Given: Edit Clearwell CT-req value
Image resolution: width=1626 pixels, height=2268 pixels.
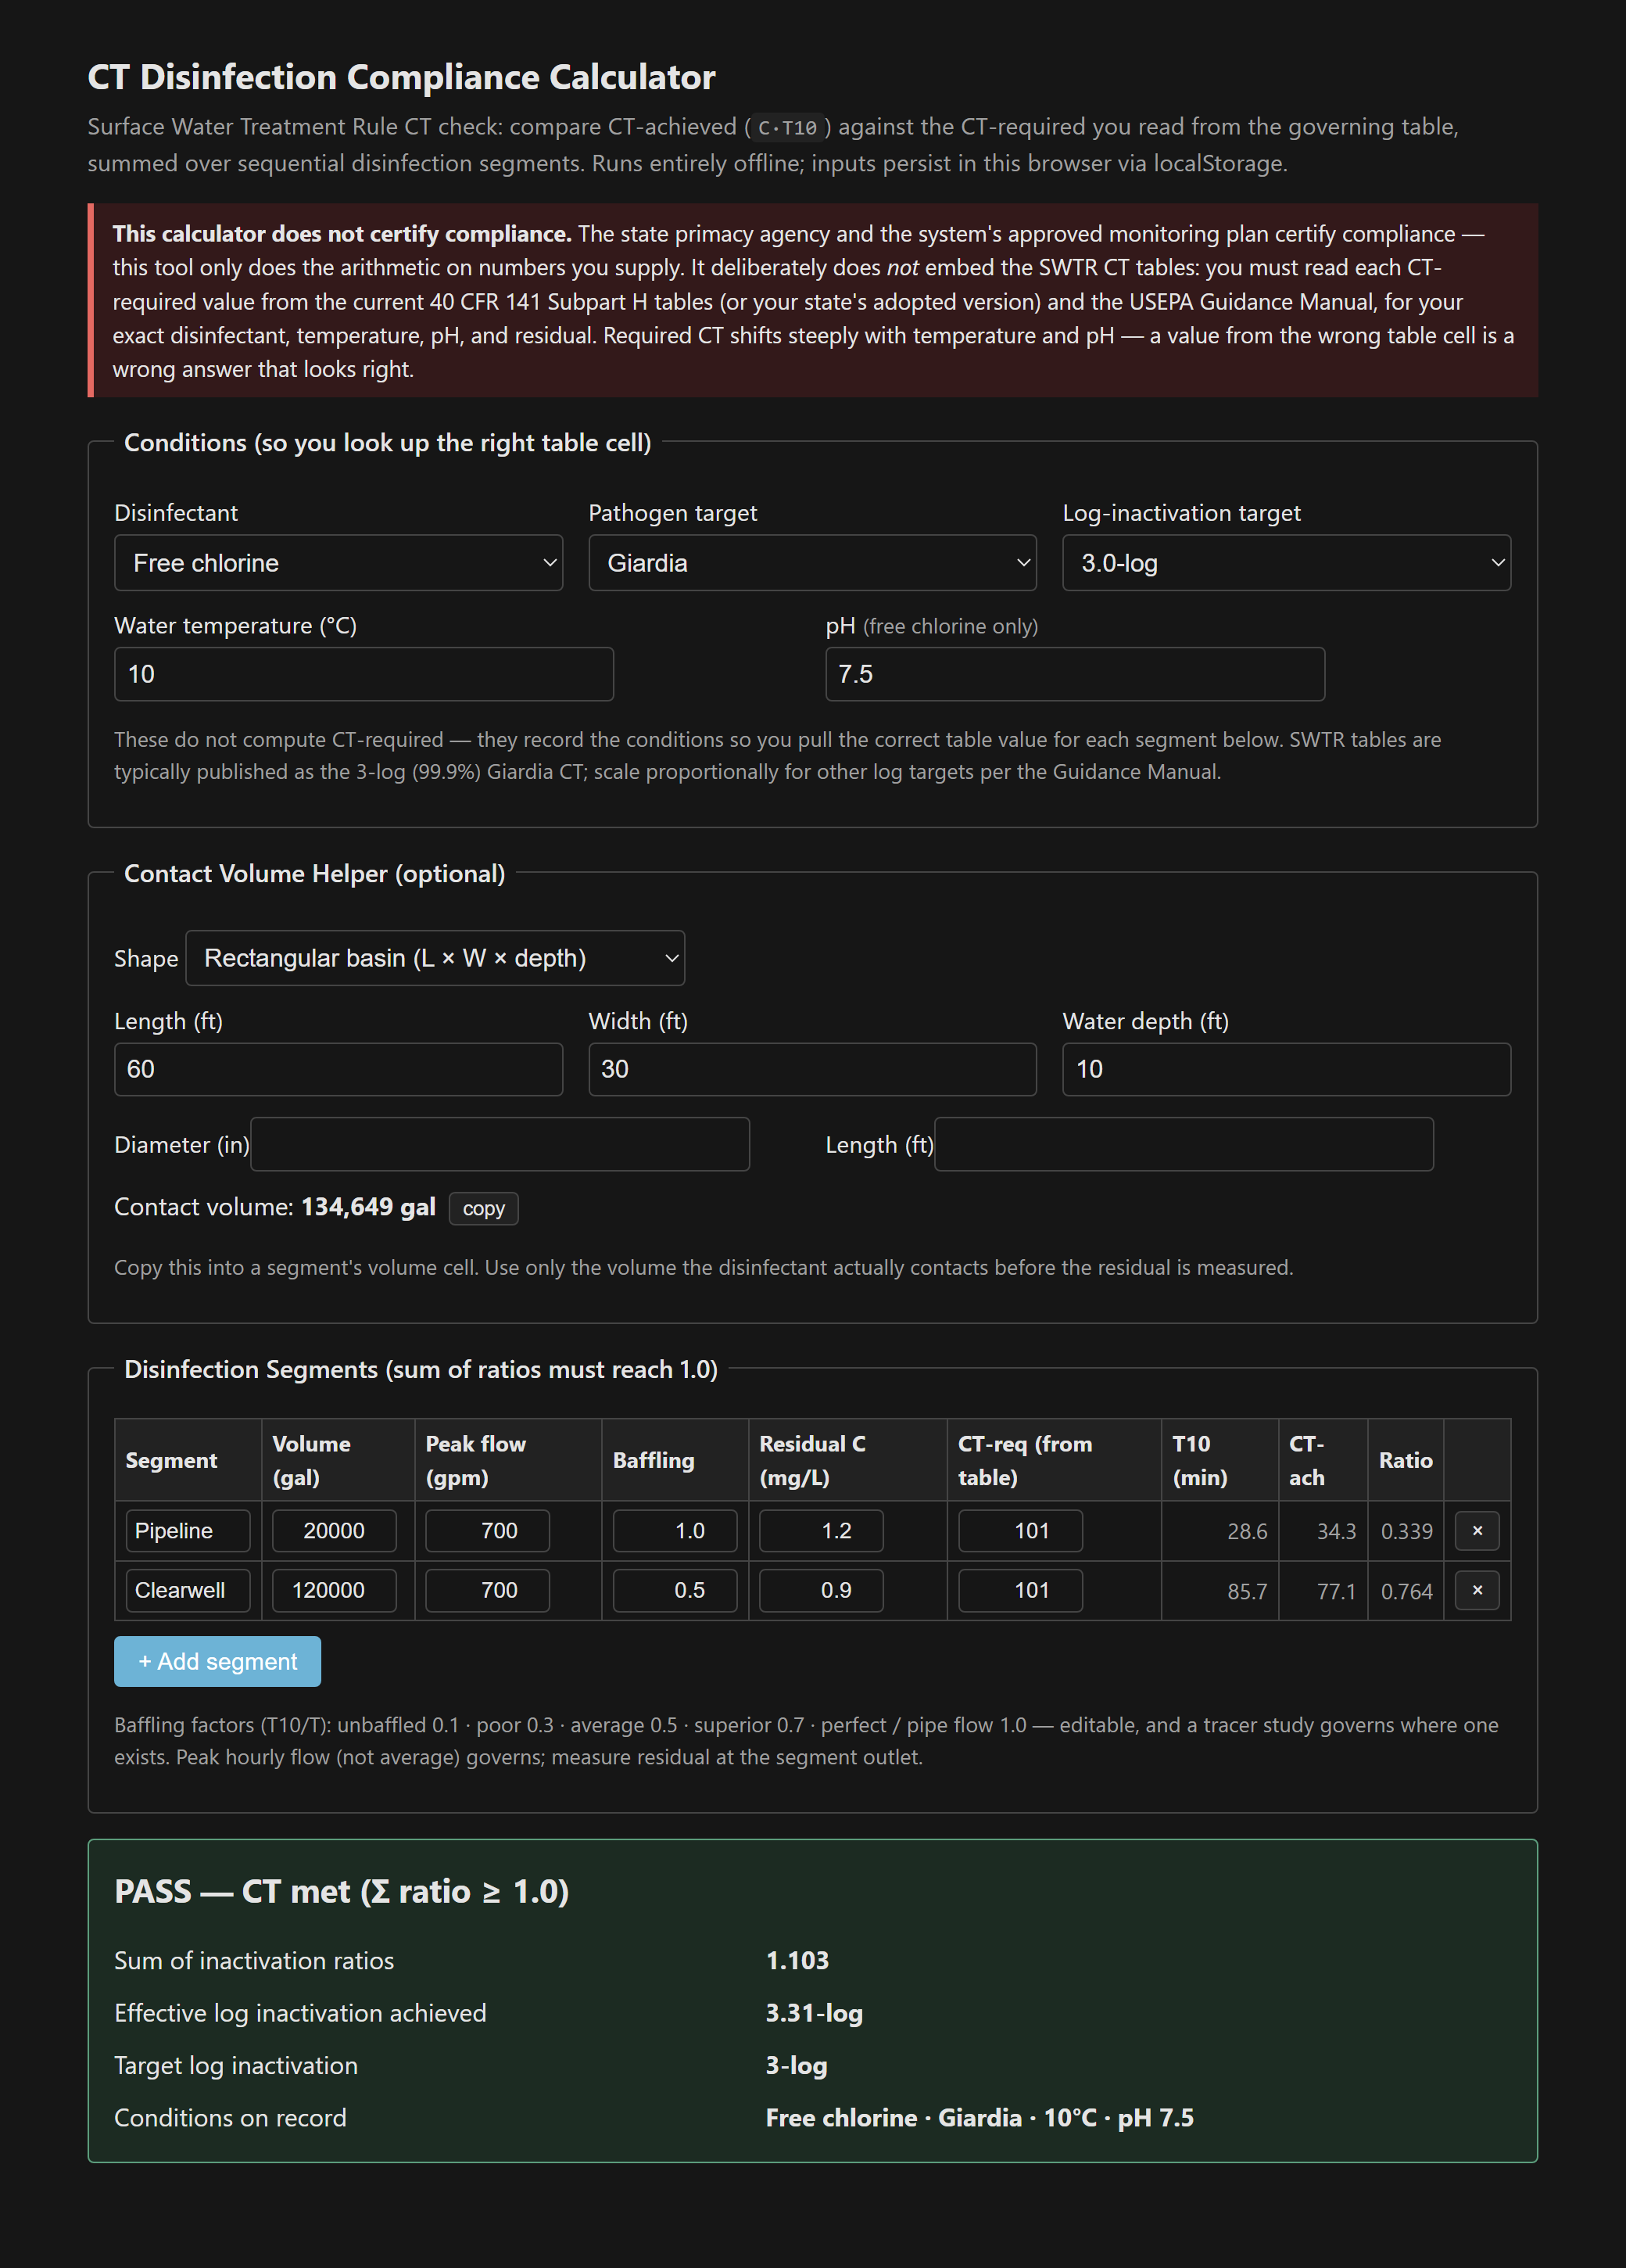Looking at the screenshot, I should point(1020,1590).
